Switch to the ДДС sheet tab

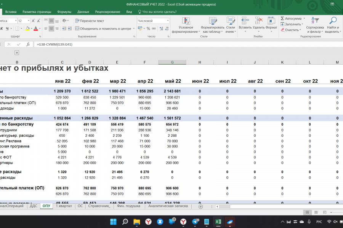click(x=33, y=206)
